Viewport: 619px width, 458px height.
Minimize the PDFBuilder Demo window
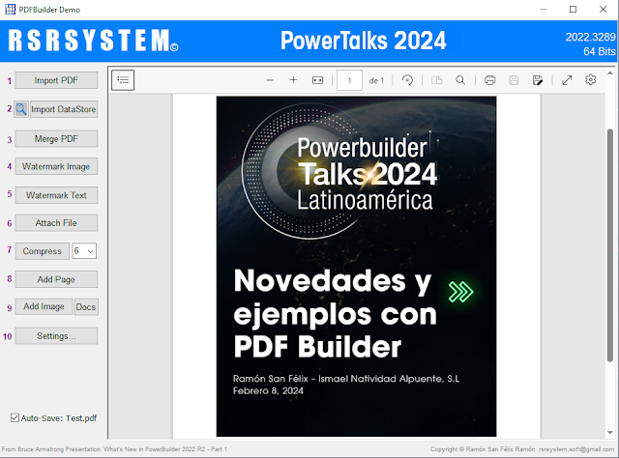coord(544,10)
